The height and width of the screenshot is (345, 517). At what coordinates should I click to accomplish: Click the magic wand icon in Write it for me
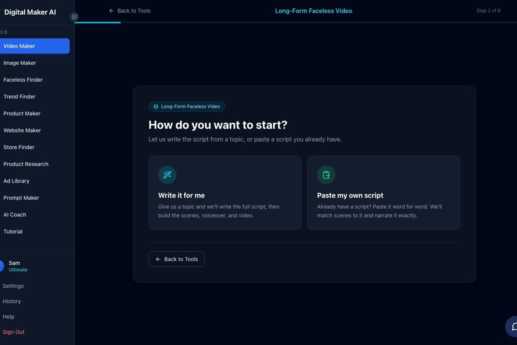click(x=167, y=175)
